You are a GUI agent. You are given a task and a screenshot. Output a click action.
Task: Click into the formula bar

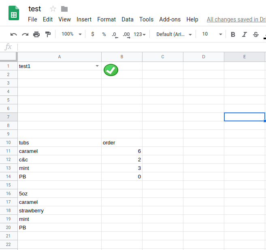(142, 47)
